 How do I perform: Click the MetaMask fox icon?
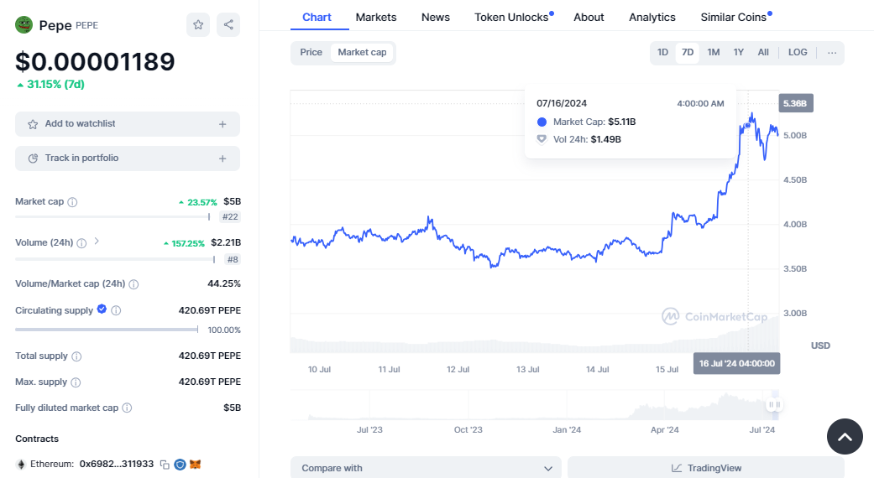click(195, 464)
